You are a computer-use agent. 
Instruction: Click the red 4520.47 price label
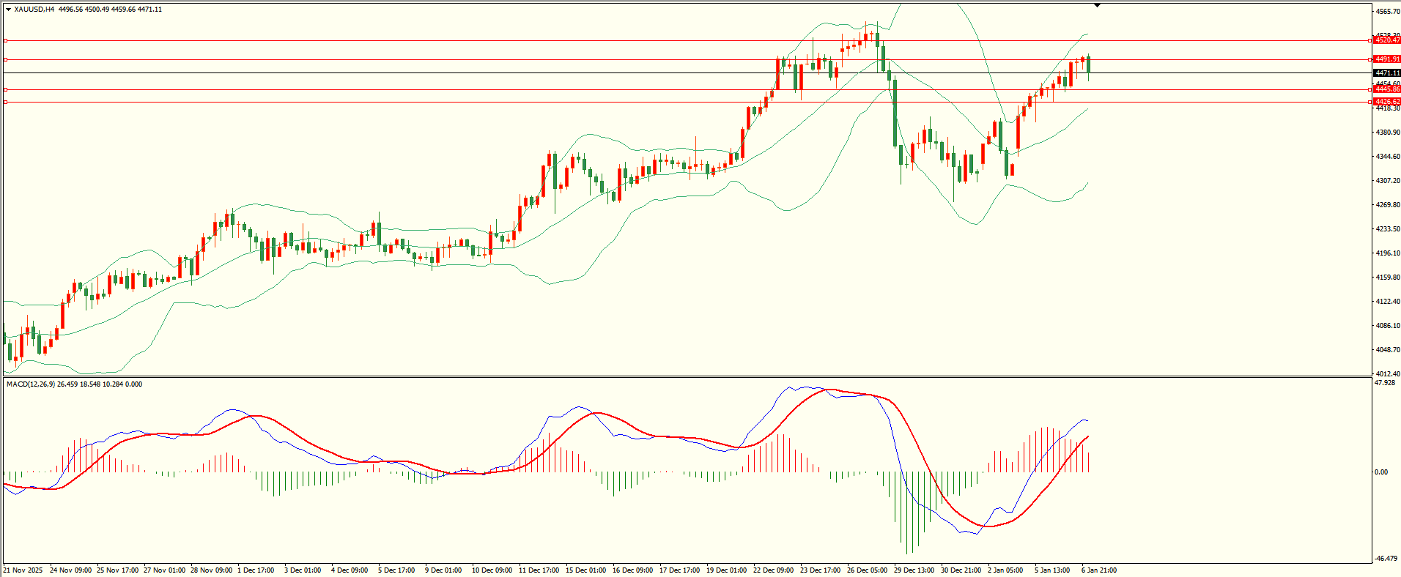[1387, 40]
